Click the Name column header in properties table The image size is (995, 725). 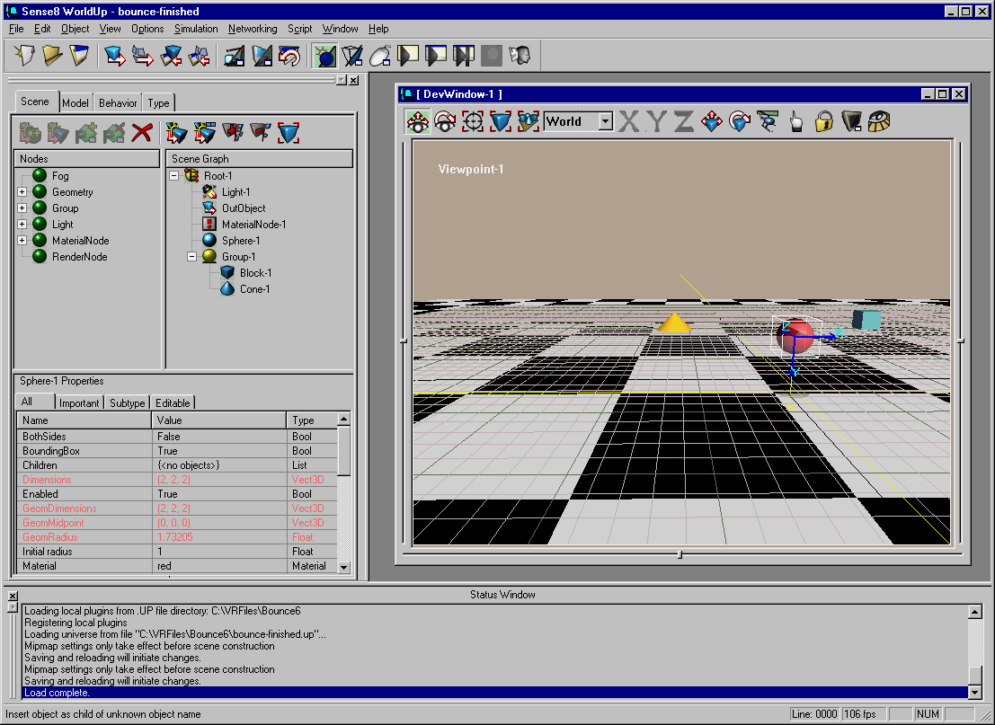tap(84, 420)
